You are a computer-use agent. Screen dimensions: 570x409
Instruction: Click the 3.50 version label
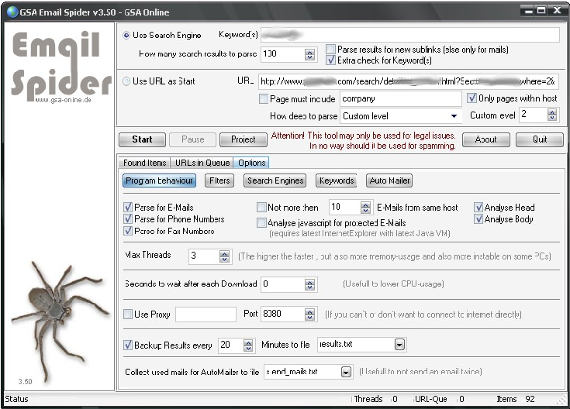pyautogui.click(x=25, y=381)
